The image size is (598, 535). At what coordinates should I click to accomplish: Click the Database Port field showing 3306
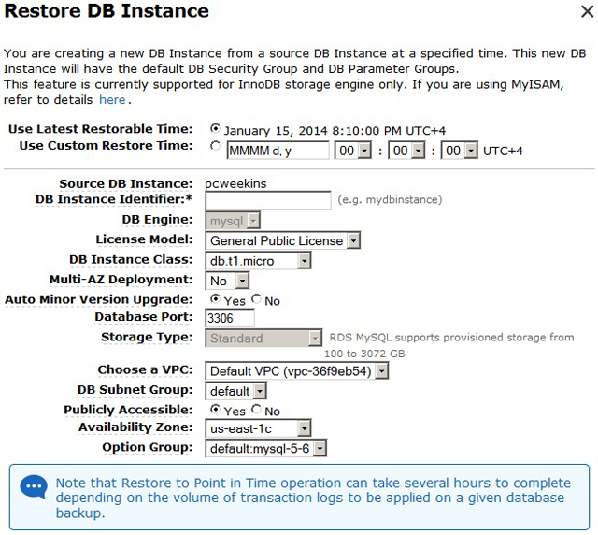(230, 318)
